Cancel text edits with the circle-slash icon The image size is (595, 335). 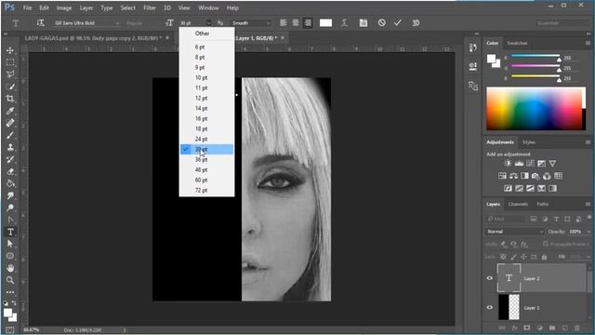tap(382, 22)
